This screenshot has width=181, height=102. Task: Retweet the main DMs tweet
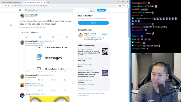click(40, 37)
